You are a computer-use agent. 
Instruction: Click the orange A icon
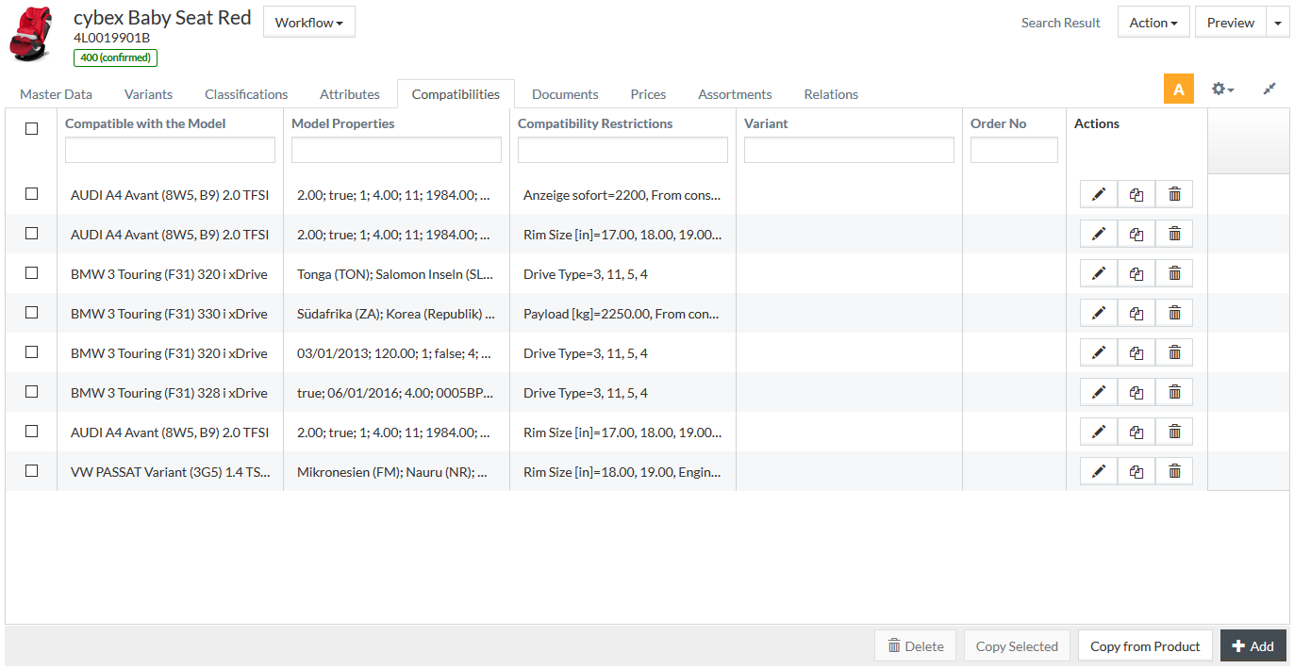(1179, 89)
